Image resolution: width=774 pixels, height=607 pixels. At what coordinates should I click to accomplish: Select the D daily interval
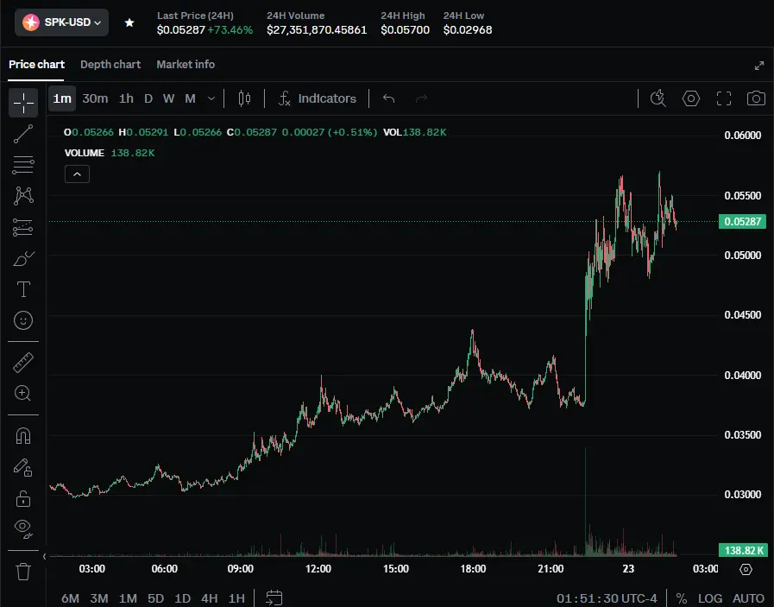point(148,98)
